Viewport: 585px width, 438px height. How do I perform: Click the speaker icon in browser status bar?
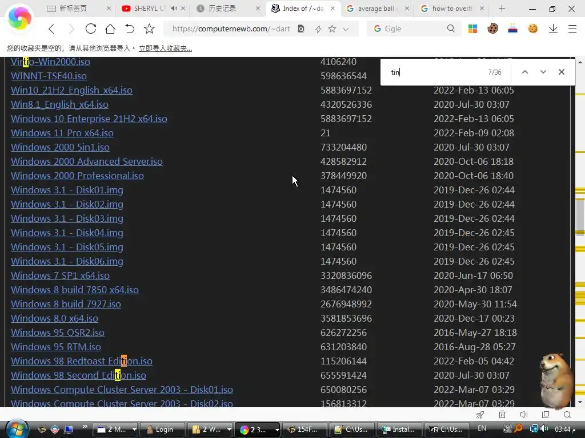pyautogui.click(x=524, y=415)
